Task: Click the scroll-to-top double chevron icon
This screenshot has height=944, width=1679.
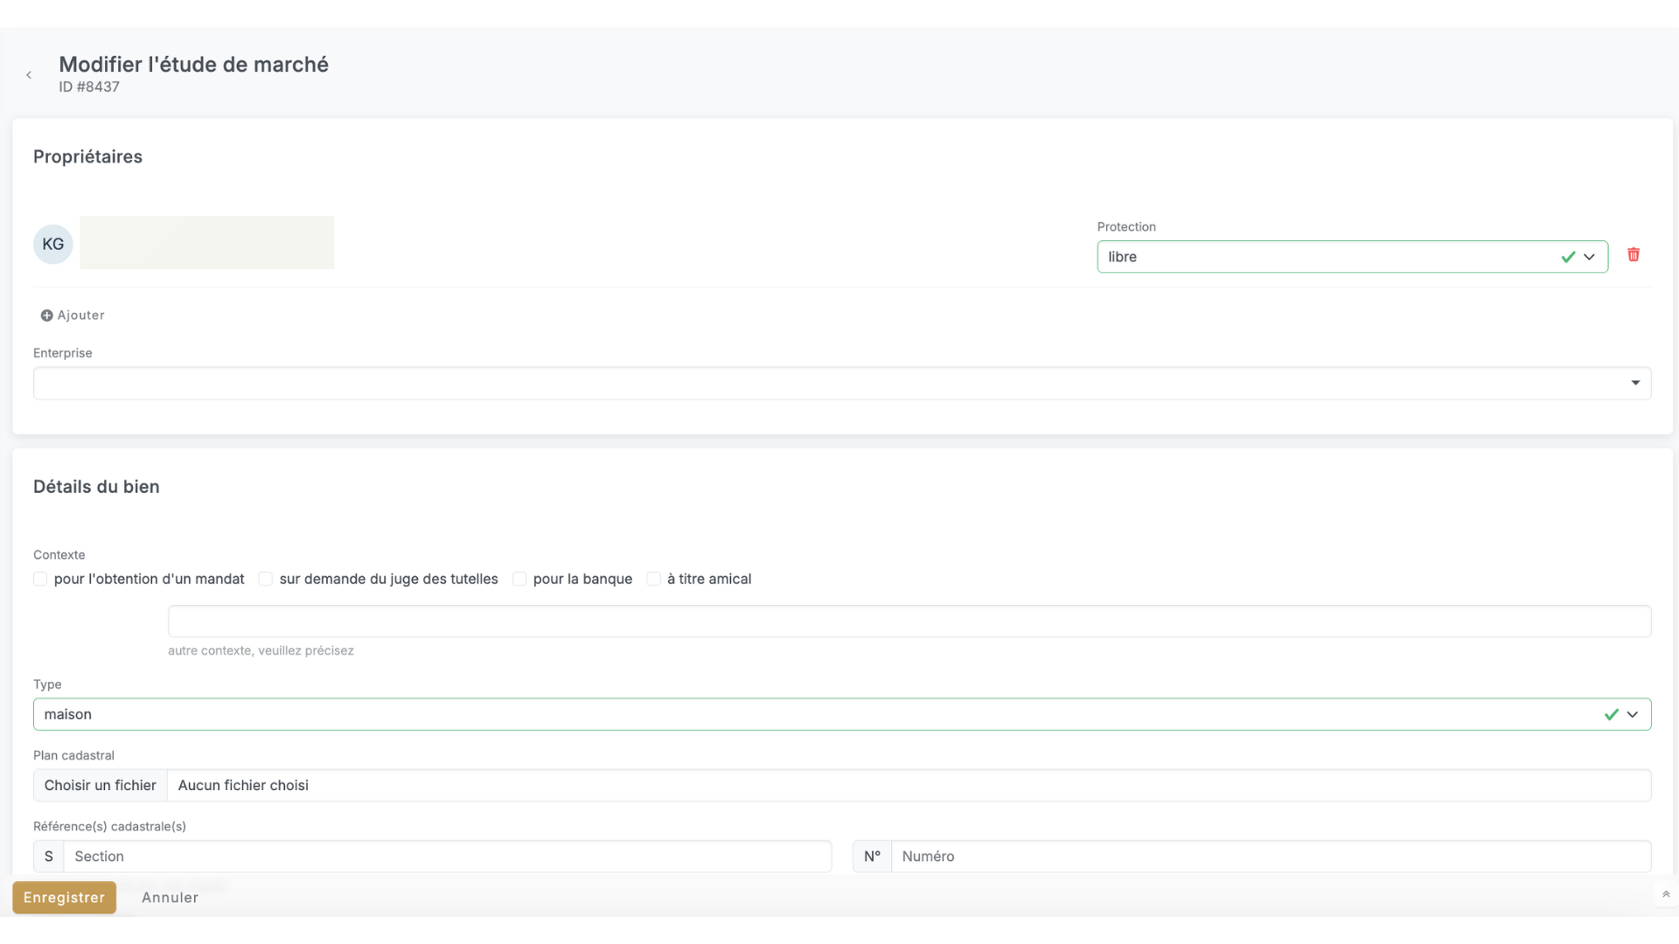Action: 1666,894
